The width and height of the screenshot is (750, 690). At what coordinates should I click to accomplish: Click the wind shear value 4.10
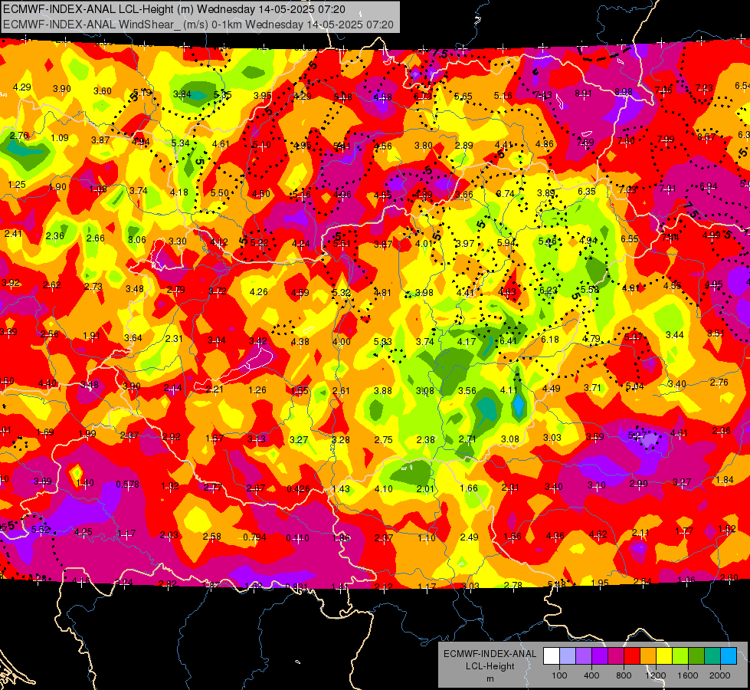[x=384, y=489]
